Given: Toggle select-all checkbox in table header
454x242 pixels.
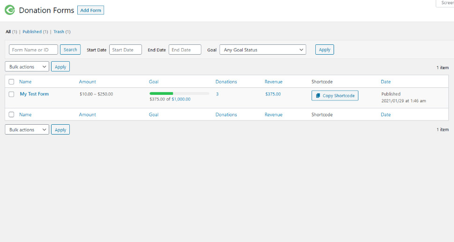Looking at the screenshot, I should pos(12,82).
